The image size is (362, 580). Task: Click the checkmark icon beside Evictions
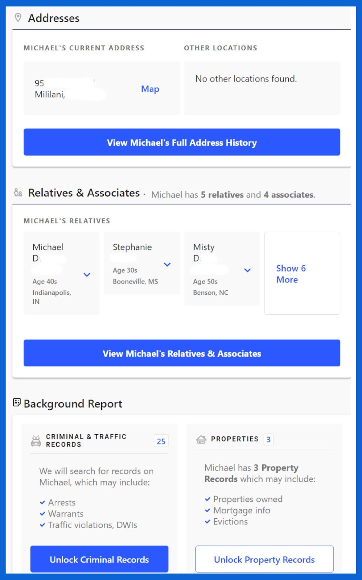[207, 522]
